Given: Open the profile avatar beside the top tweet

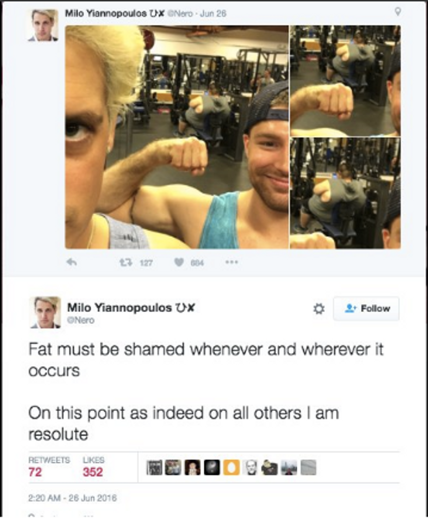Looking at the screenshot, I should (43, 25).
